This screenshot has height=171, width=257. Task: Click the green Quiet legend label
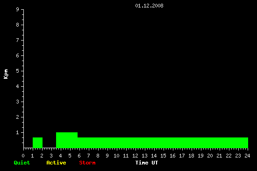pyautogui.click(x=22, y=163)
